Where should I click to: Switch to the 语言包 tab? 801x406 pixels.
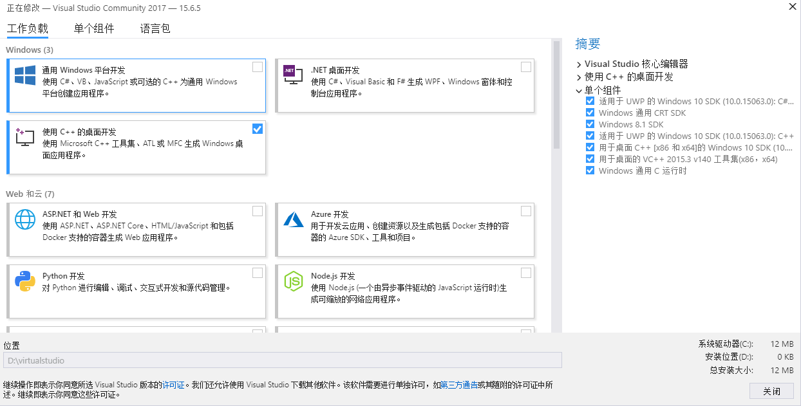pyautogui.click(x=155, y=28)
